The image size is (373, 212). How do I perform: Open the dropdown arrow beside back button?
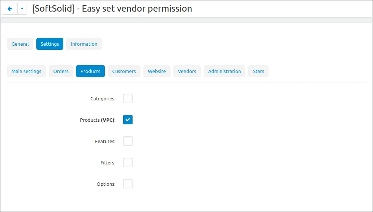[22, 9]
